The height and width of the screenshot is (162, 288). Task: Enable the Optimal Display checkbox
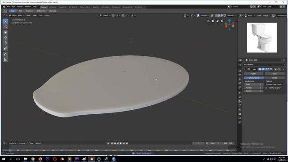click(x=266, y=88)
